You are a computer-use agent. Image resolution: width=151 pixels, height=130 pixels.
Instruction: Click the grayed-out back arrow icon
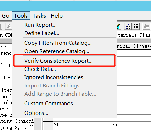point(146,26)
